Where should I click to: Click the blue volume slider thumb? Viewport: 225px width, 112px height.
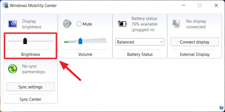(x=80, y=41)
